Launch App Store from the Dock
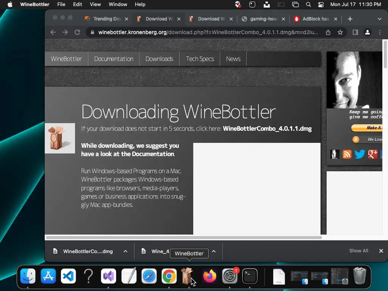This screenshot has width=388, height=291. click(48, 276)
